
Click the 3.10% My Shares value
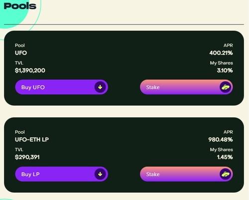(225, 71)
